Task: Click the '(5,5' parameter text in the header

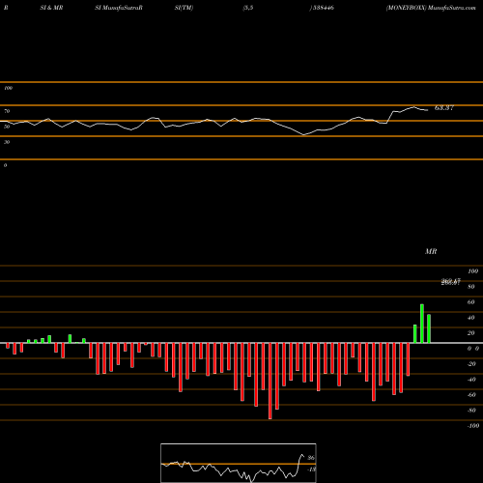Action: coord(248,8)
